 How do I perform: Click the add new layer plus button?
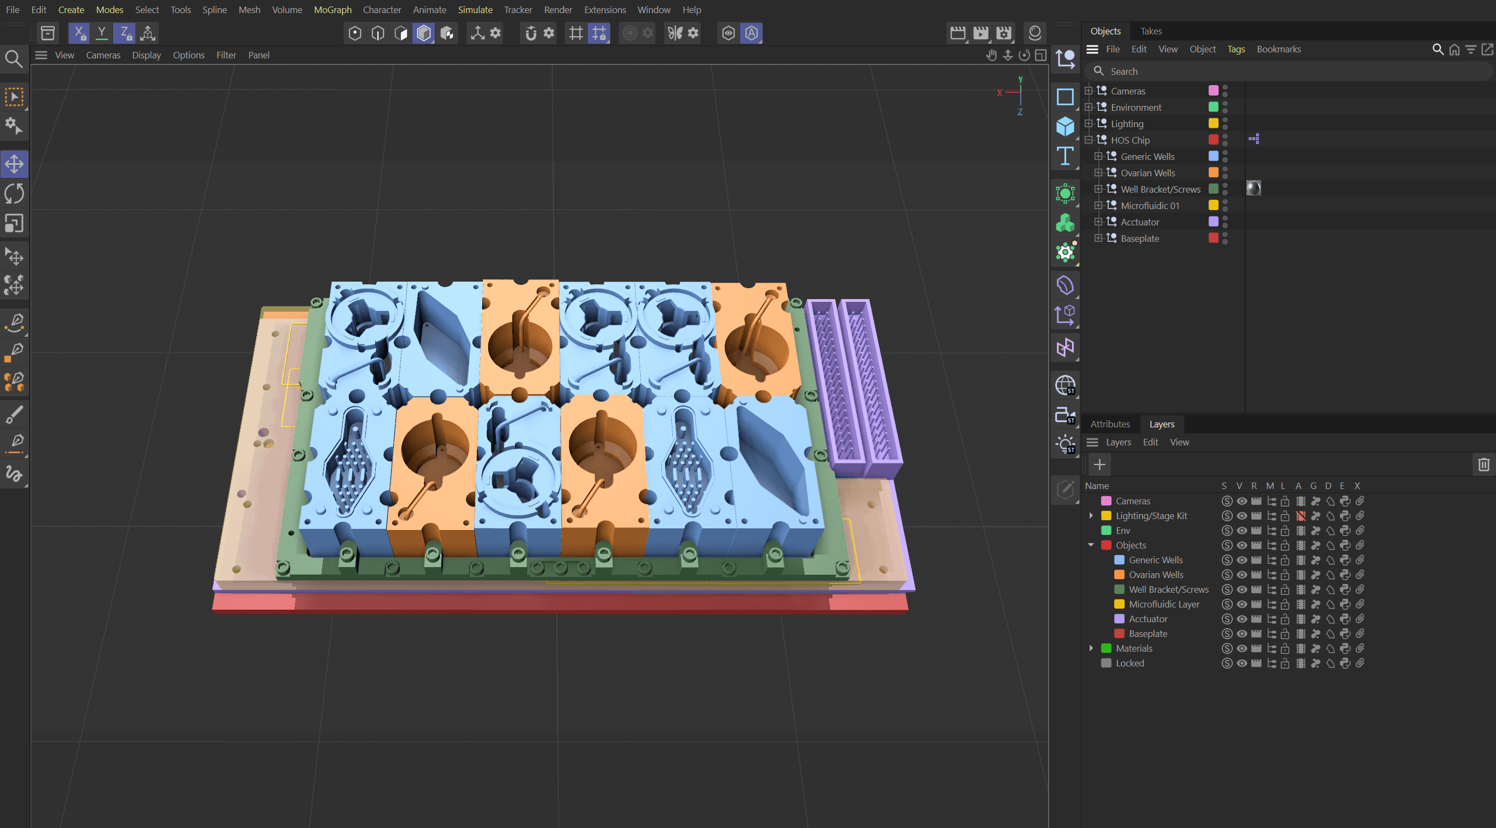click(x=1099, y=464)
